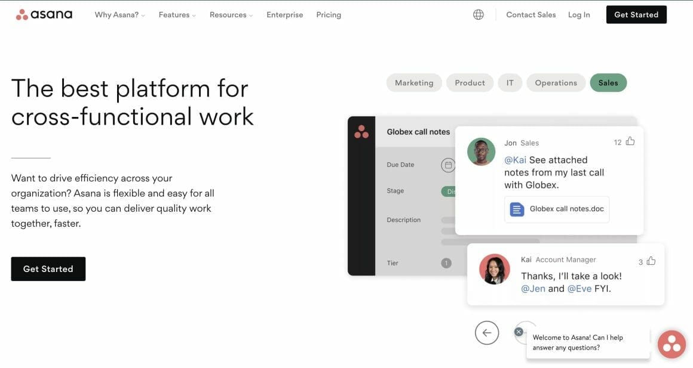This screenshot has width=693, height=368.
Task: Click the chat welcome message text
Action: click(x=577, y=342)
